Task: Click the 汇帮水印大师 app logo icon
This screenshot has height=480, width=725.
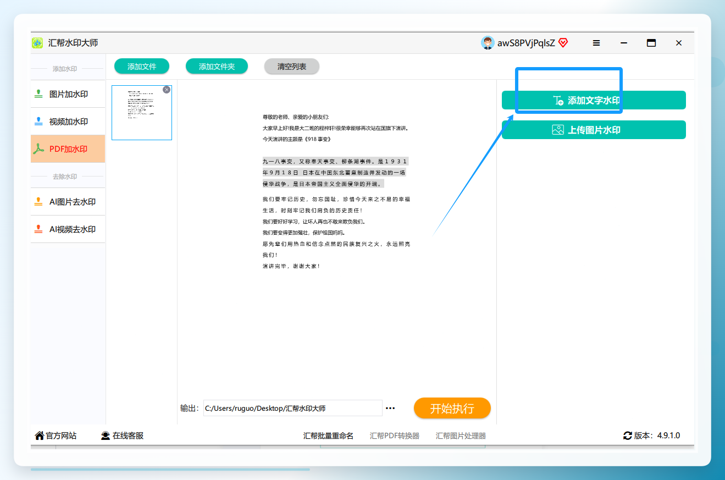Action: 37,43
